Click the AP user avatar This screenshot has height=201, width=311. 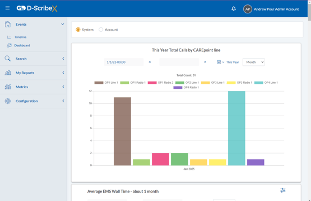coord(248,9)
